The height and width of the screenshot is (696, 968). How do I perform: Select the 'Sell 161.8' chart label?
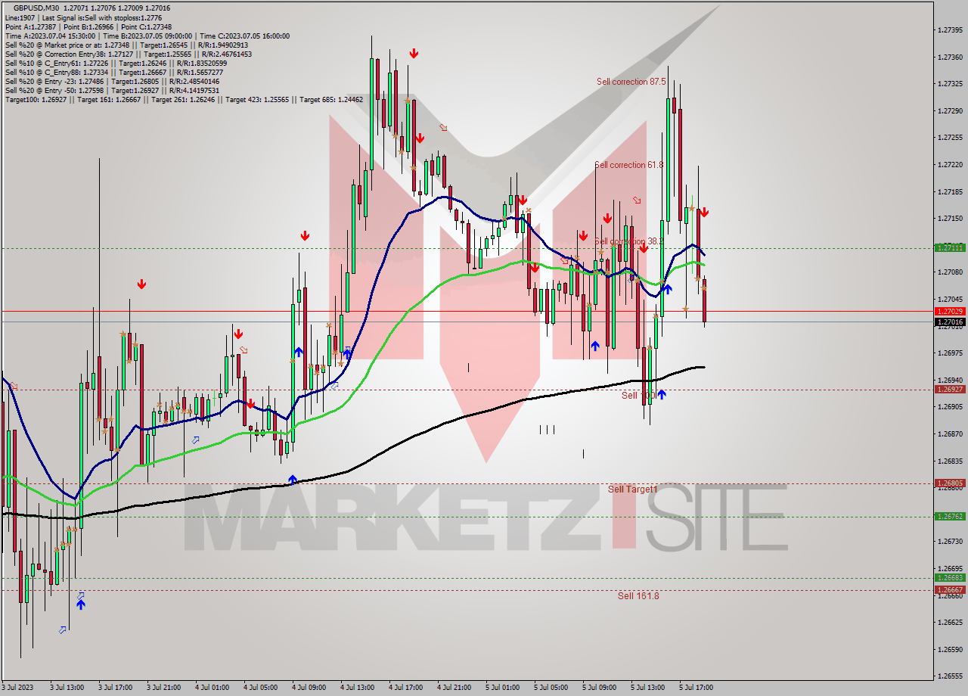coord(638,596)
